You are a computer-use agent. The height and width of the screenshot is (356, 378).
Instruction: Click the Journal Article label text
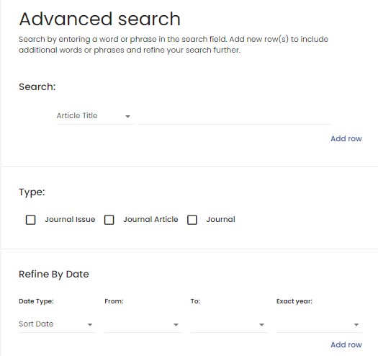[150, 219]
